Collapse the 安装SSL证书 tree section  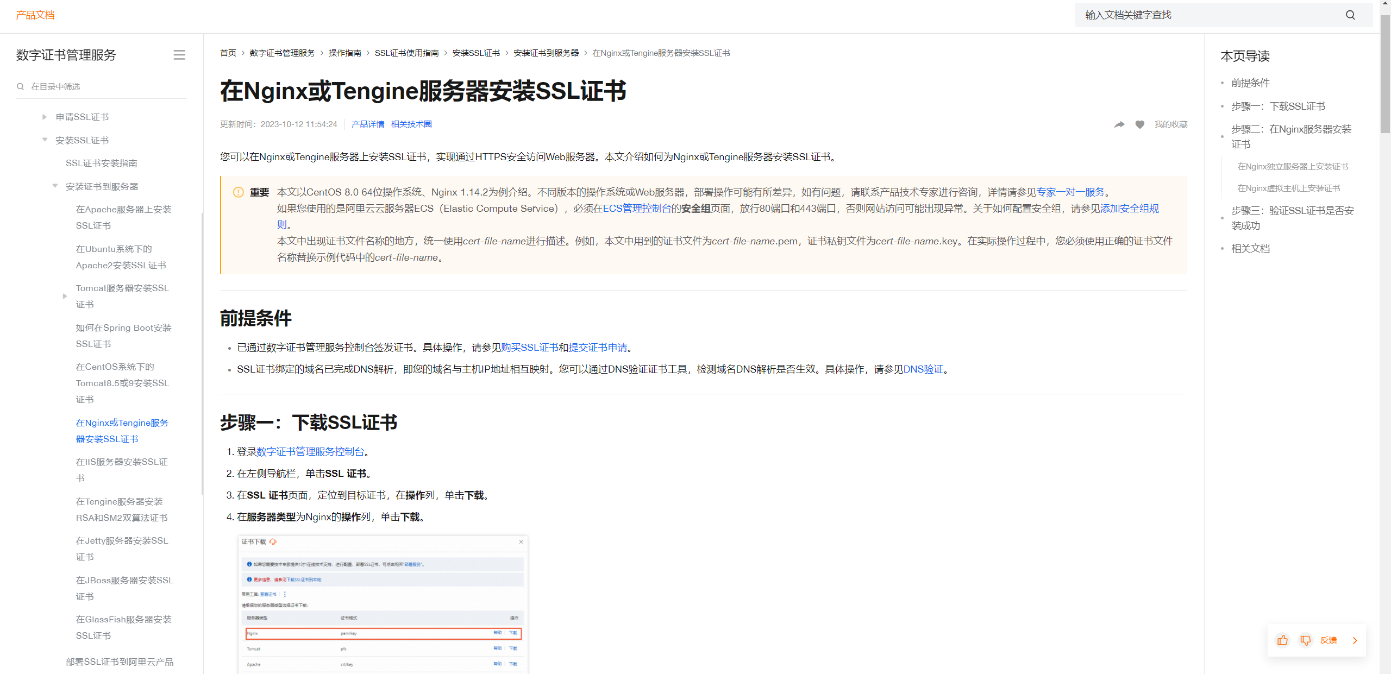[x=44, y=140]
